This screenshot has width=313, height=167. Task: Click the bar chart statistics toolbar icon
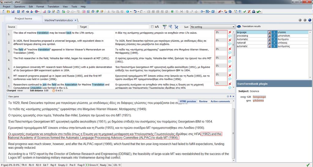(x=44, y=12)
